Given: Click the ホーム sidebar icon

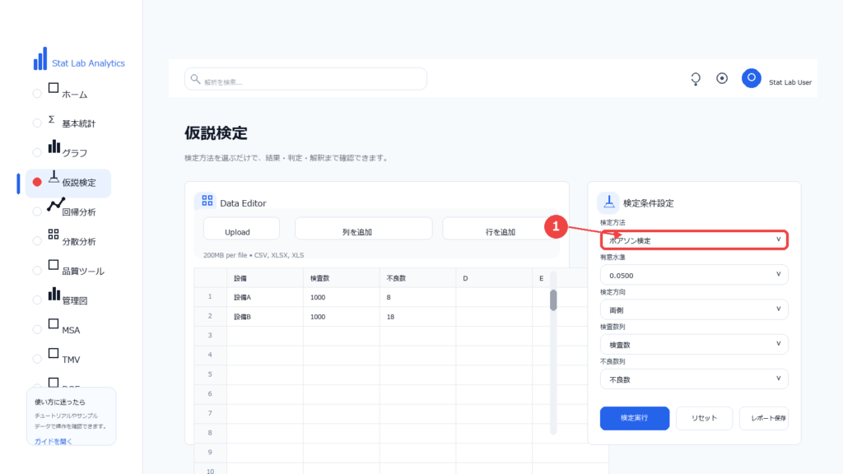Looking at the screenshot, I should click(x=54, y=88).
